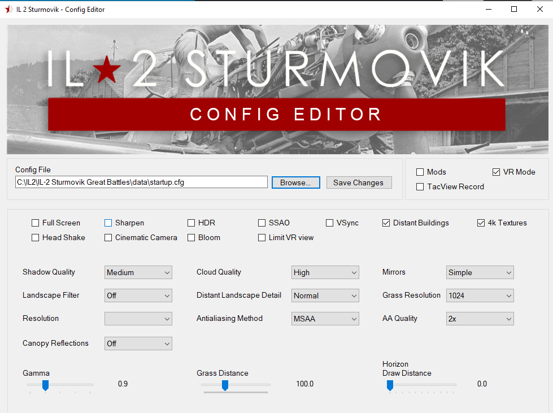Click the Save Changes button
The height and width of the screenshot is (413, 553).
point(359,182)
